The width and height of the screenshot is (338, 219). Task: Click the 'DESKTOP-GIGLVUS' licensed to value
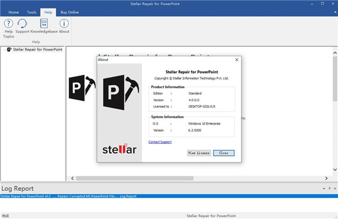[x=202, y=106]
